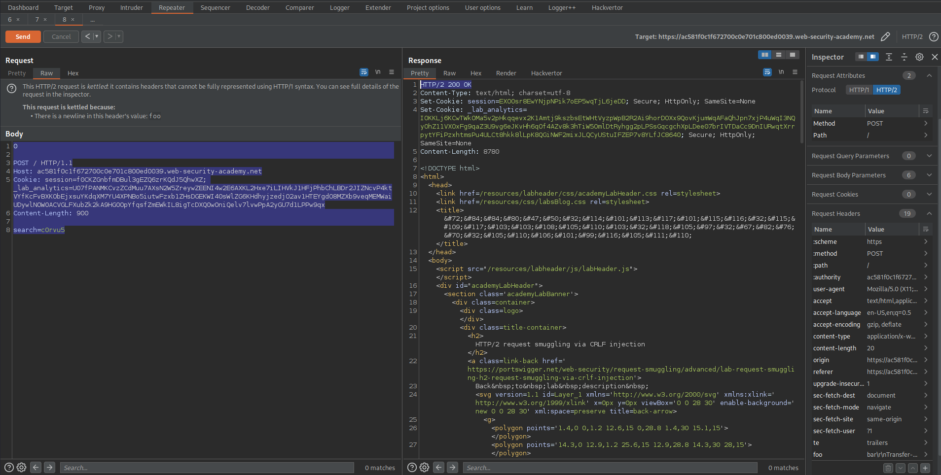The height and width of the screenshot is (475, 941).
Task: Open Request Attributes table column options icon
Action: pos(926,111)
